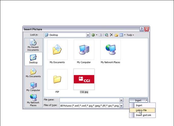
Task: Open My Recent Documents in sidebar
Action: point(33,45)
